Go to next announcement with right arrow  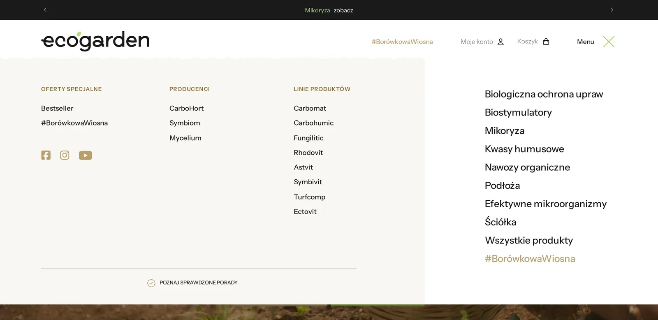coord(612,10)
